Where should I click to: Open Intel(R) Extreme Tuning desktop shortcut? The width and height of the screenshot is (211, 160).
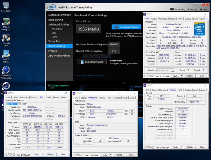pos(6,56)
